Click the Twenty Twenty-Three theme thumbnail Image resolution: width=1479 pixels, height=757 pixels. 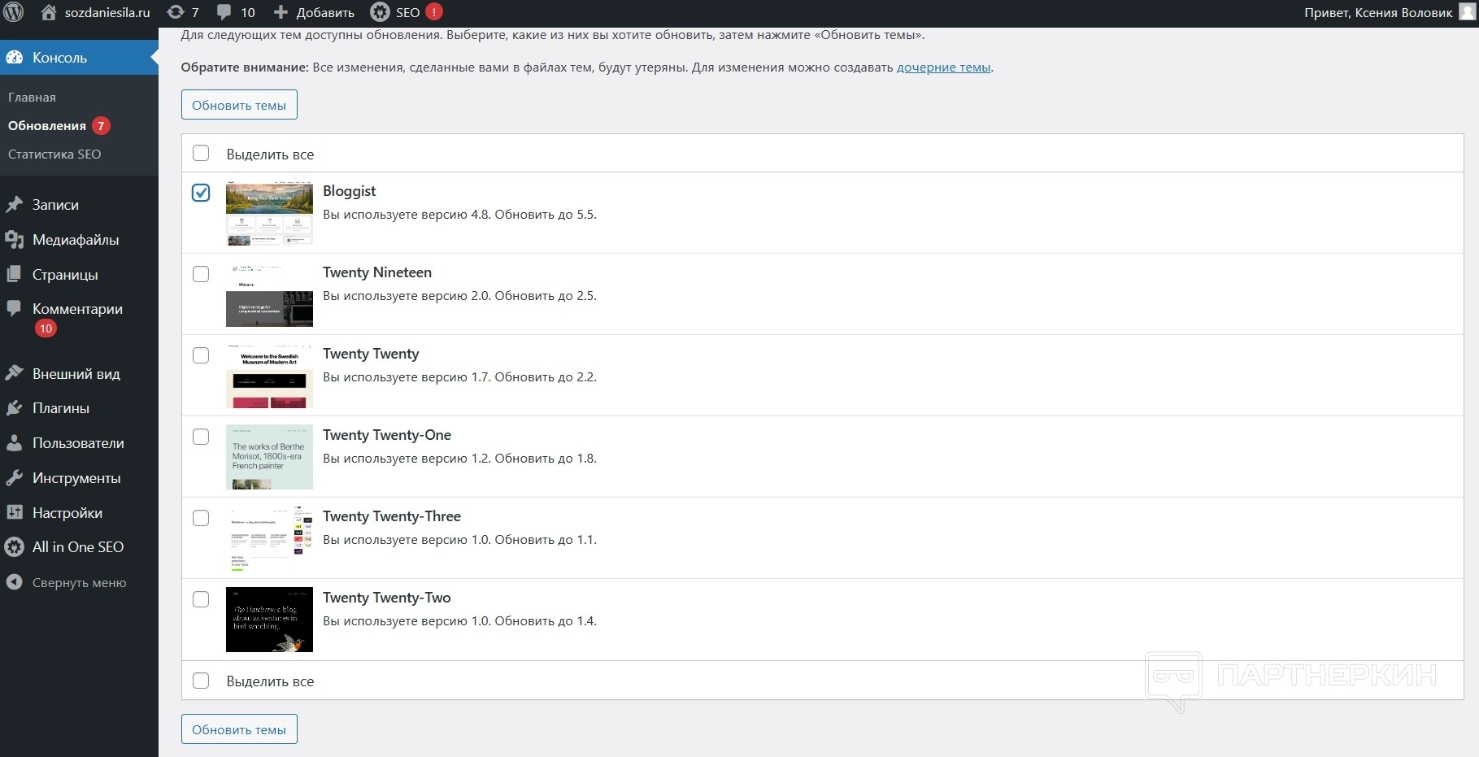[269, 538]
